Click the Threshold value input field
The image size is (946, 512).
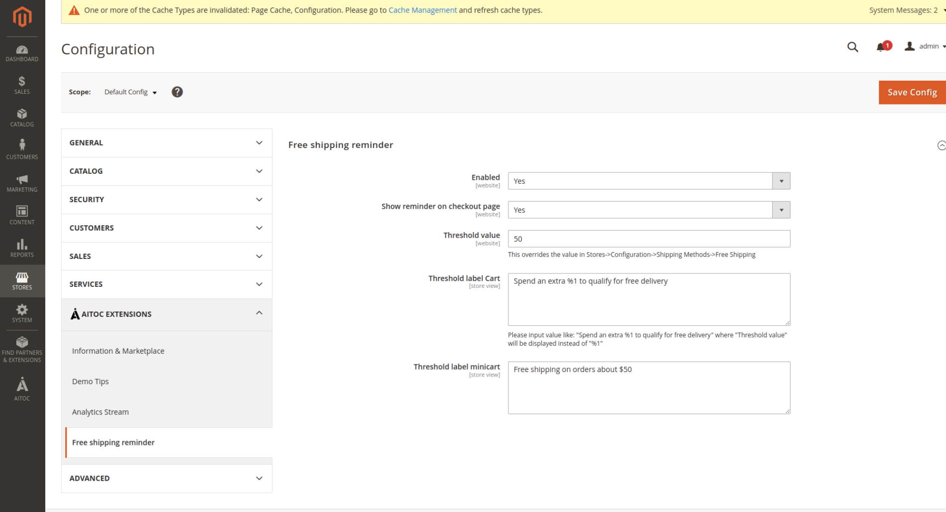(x=649, y=239)
